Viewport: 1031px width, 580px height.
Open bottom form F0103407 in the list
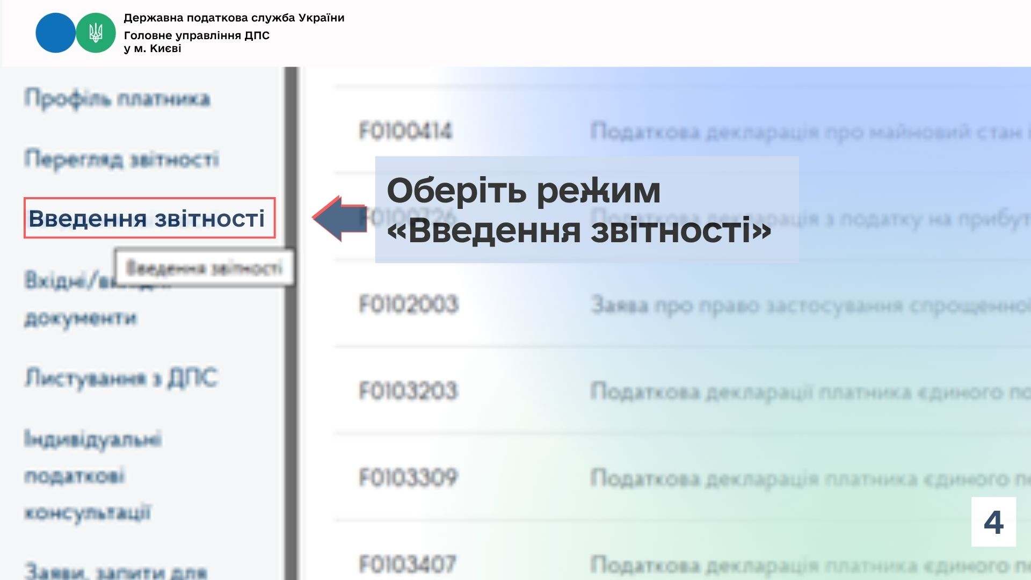pos(408,563)
